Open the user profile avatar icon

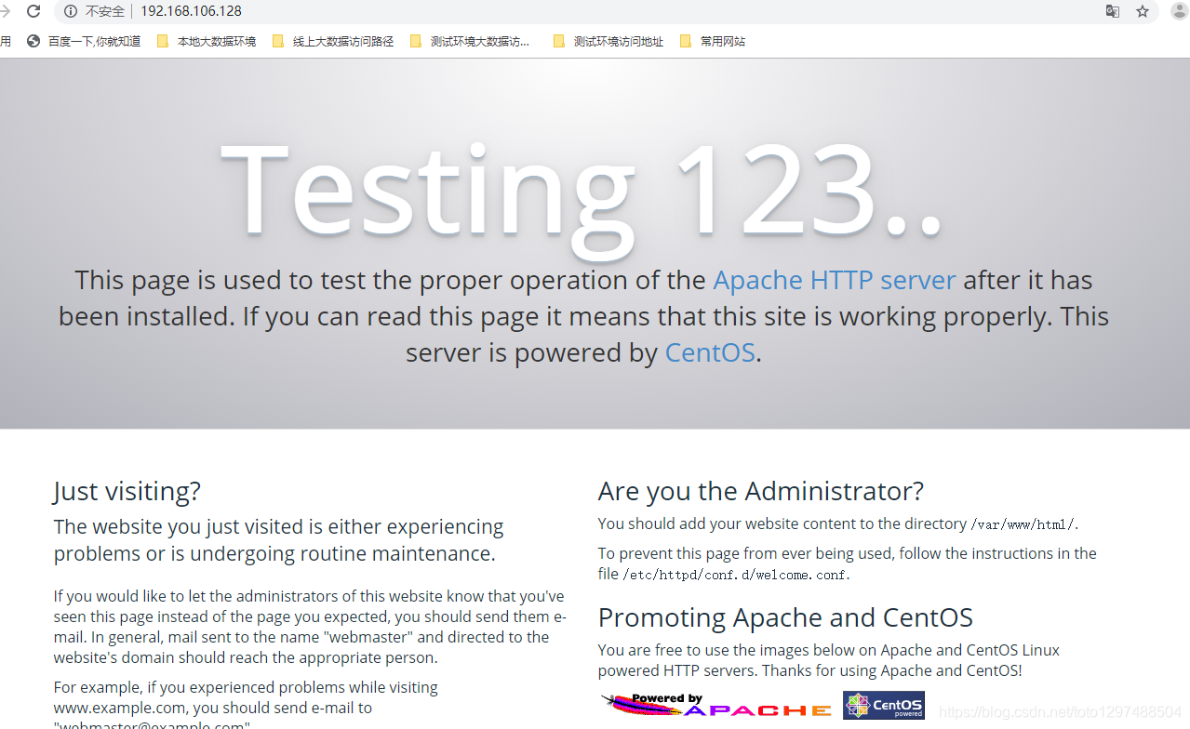[x=1180, y=11]
